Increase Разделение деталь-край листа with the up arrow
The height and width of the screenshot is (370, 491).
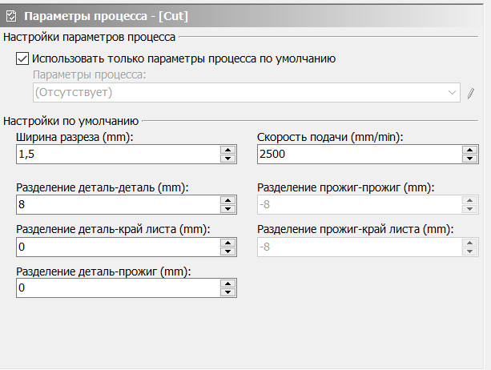227,242
